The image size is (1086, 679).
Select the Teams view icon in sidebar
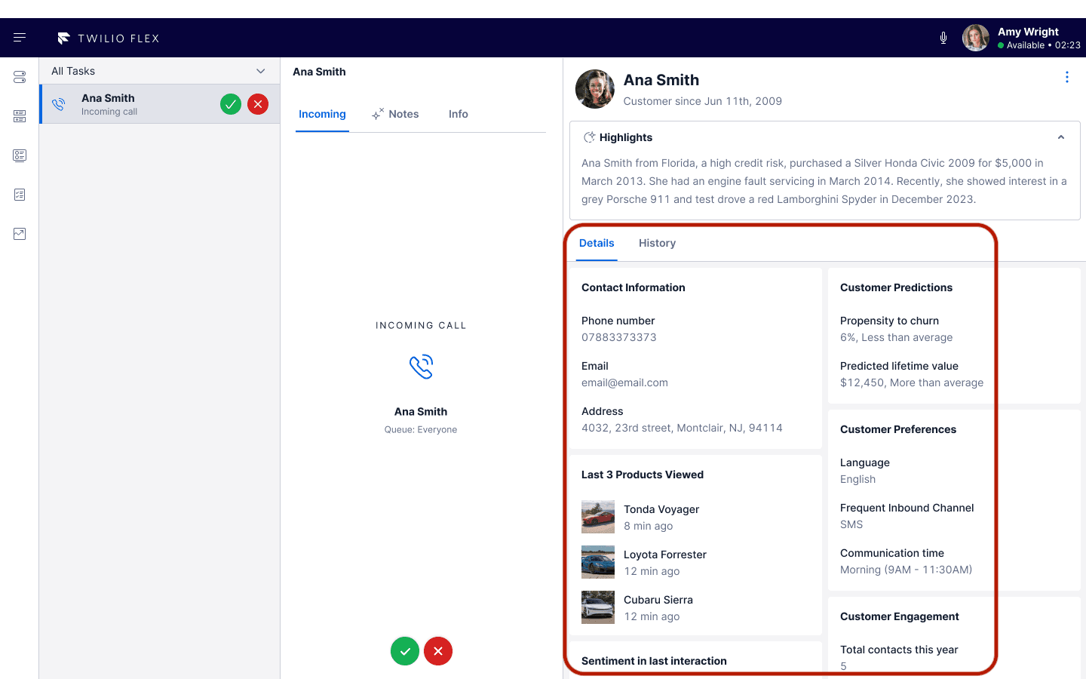pos(20,116)
